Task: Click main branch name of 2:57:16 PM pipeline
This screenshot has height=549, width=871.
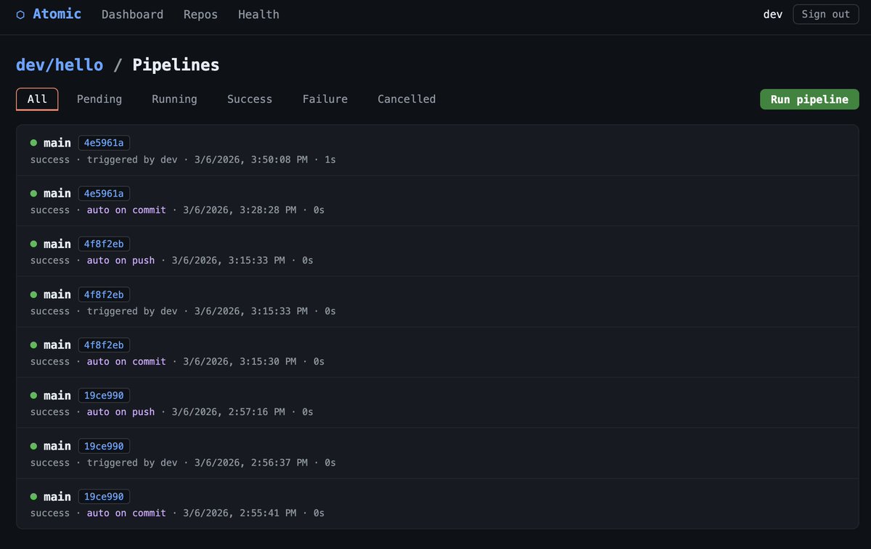Action: coord(57,395)
